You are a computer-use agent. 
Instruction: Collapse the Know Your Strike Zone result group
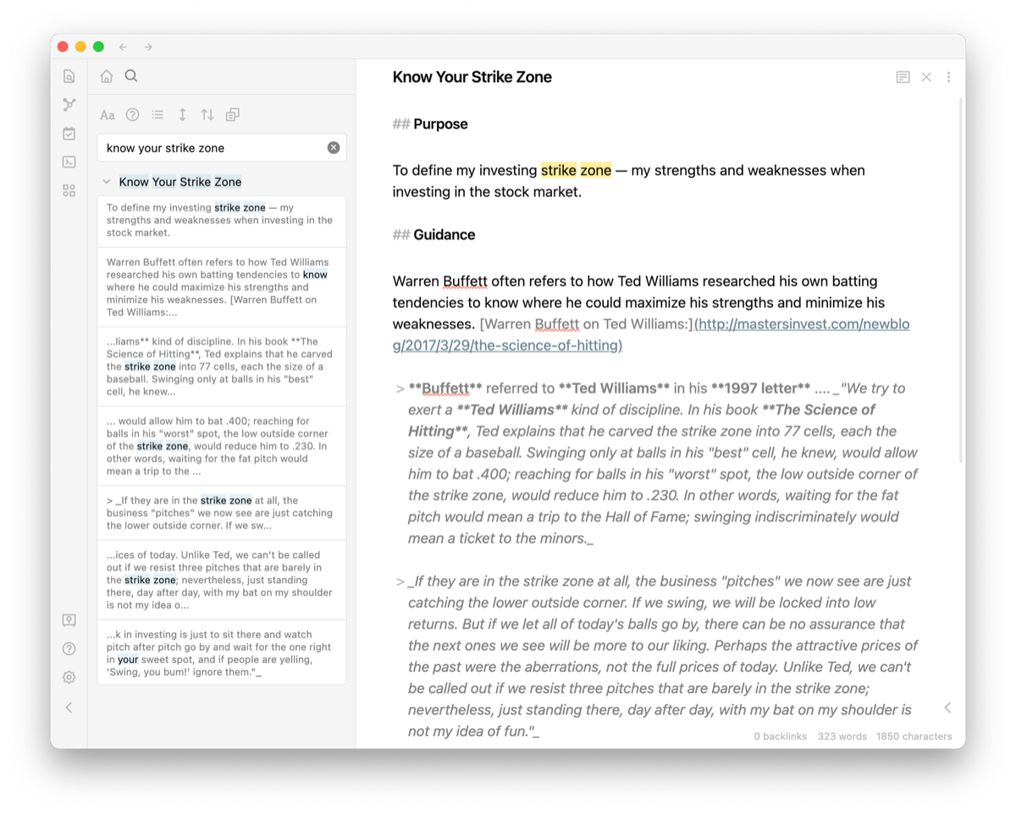(x=107, y=181)
